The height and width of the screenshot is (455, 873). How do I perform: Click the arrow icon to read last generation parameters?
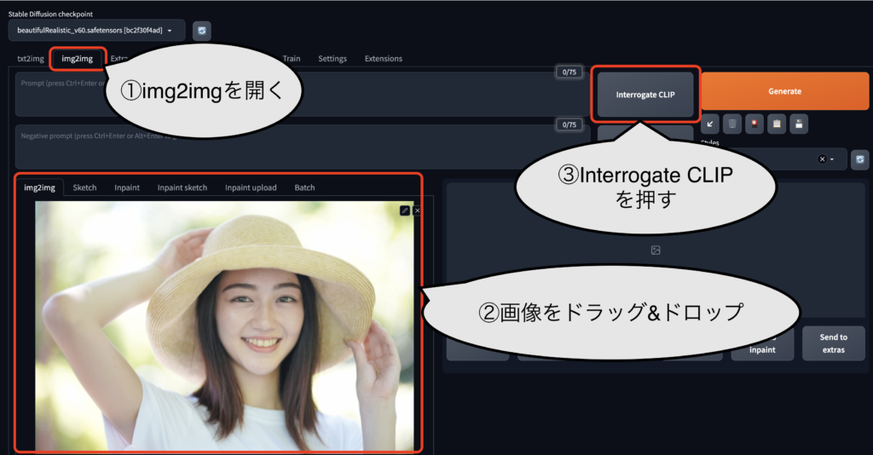[710, 124]
